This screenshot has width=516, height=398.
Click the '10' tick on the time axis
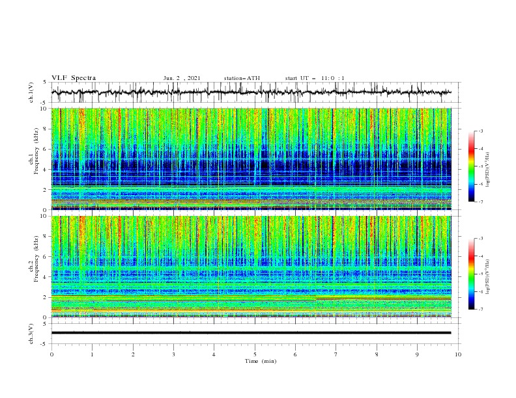point(458,354)
